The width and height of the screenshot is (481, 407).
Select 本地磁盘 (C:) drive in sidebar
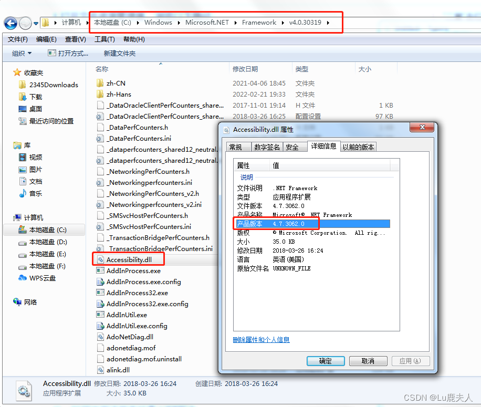tap(44, 229)
